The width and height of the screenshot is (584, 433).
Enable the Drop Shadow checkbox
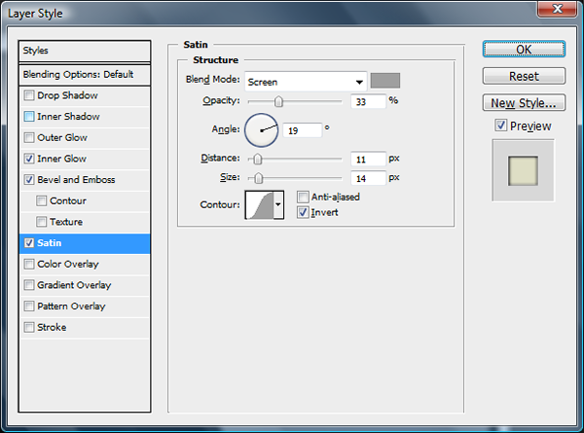click(29, 95)
